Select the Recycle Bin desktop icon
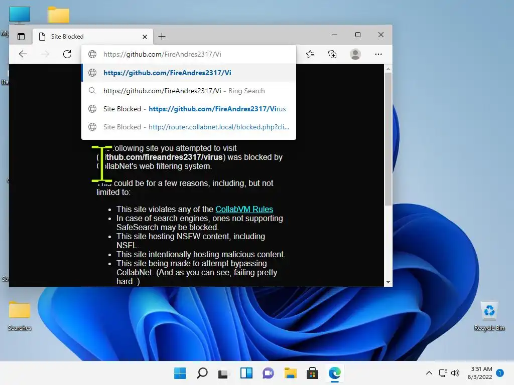This screenshot has width=514, height=385. point(489,316)
